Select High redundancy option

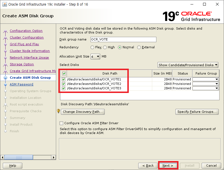pyautogui.click(x=105, y=47)
